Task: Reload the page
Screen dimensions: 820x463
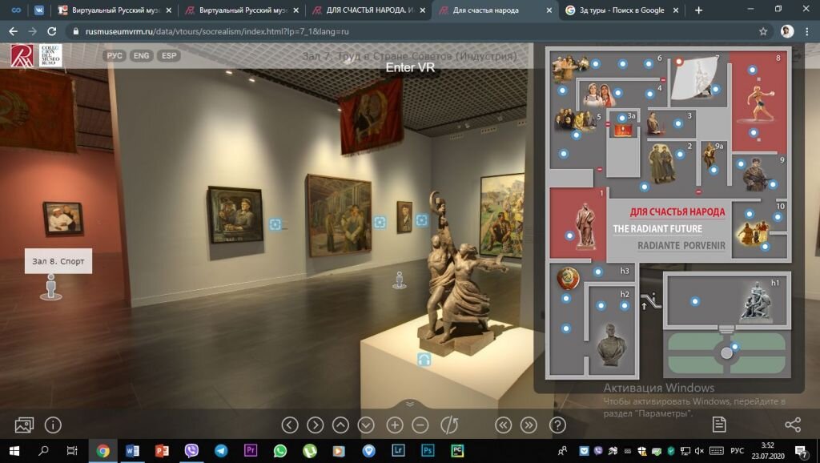Action: (52, 31)
